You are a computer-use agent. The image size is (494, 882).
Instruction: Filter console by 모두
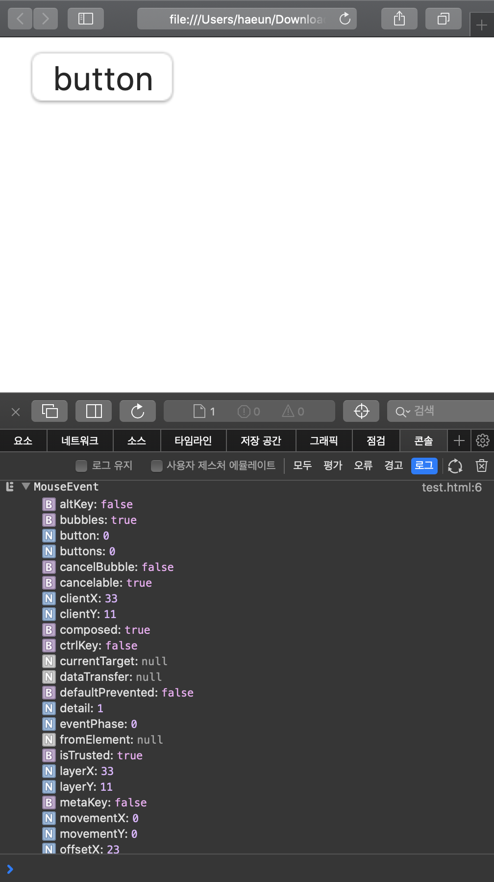point(302,466)
